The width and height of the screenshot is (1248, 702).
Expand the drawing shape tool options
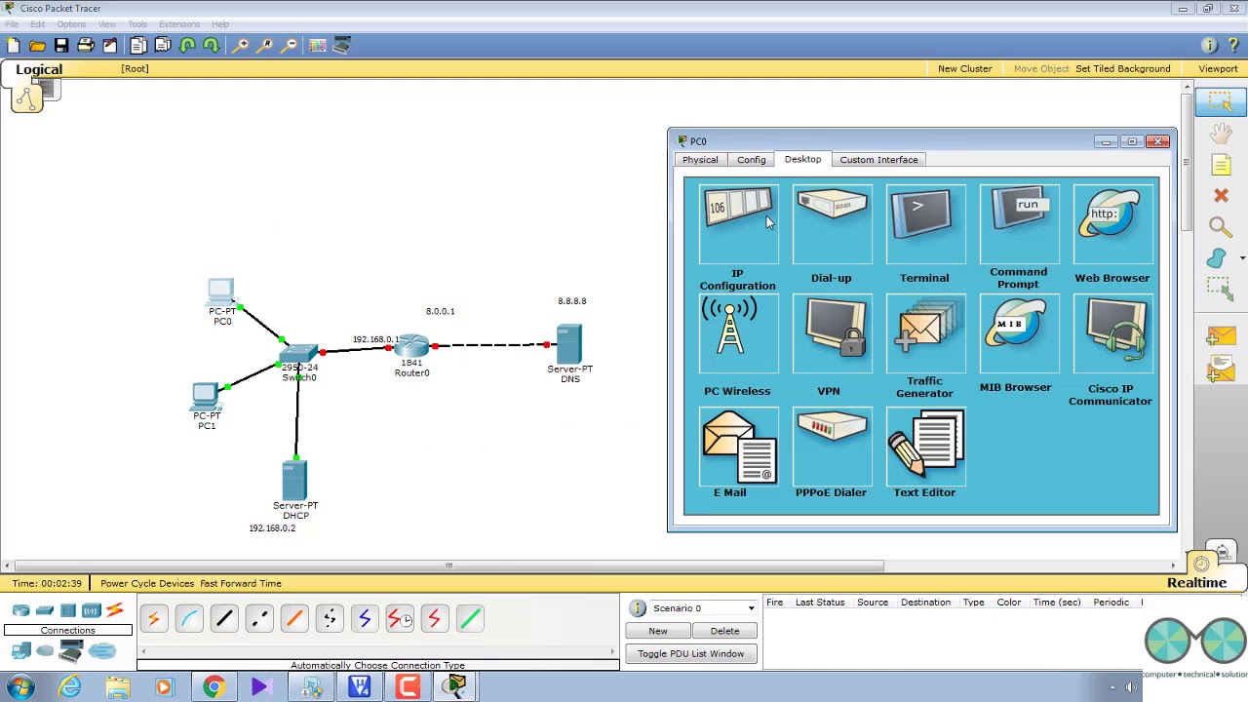click(x=1242, y=258)
